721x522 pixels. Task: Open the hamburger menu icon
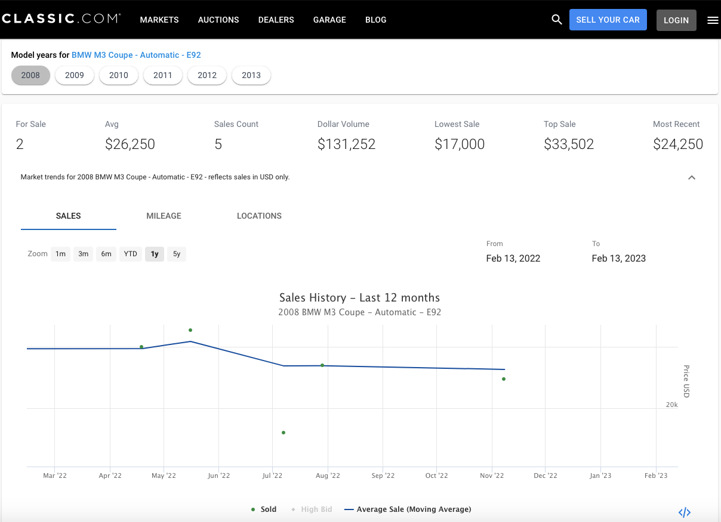click(x=713, y=20)
